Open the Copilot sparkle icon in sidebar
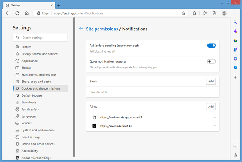The image size is (242, 162). pyautogui.click(x=235, y=32)
